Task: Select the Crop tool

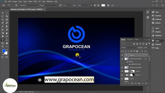Action: [x=3, y=20]
